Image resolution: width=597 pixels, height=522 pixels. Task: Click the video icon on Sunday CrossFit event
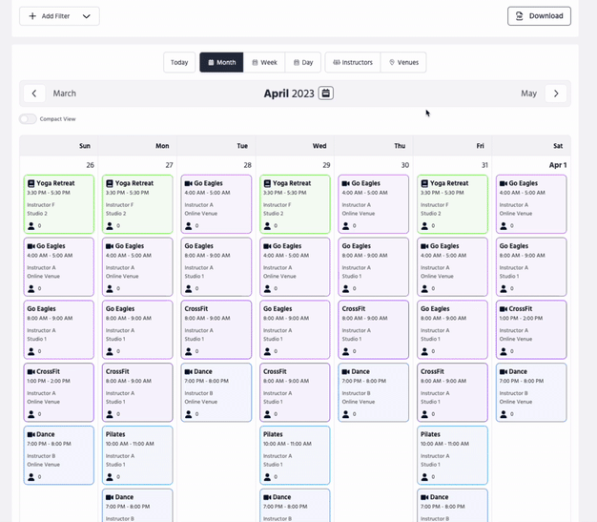coord(31,372)
